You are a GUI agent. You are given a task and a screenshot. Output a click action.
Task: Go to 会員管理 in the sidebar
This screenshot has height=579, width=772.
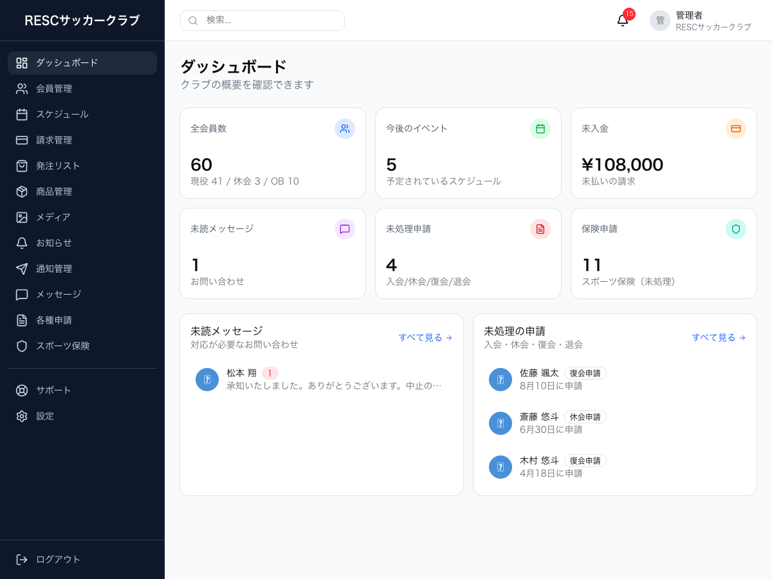click(82, 89)
